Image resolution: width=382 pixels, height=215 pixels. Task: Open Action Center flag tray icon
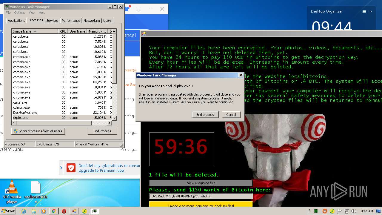339,211
